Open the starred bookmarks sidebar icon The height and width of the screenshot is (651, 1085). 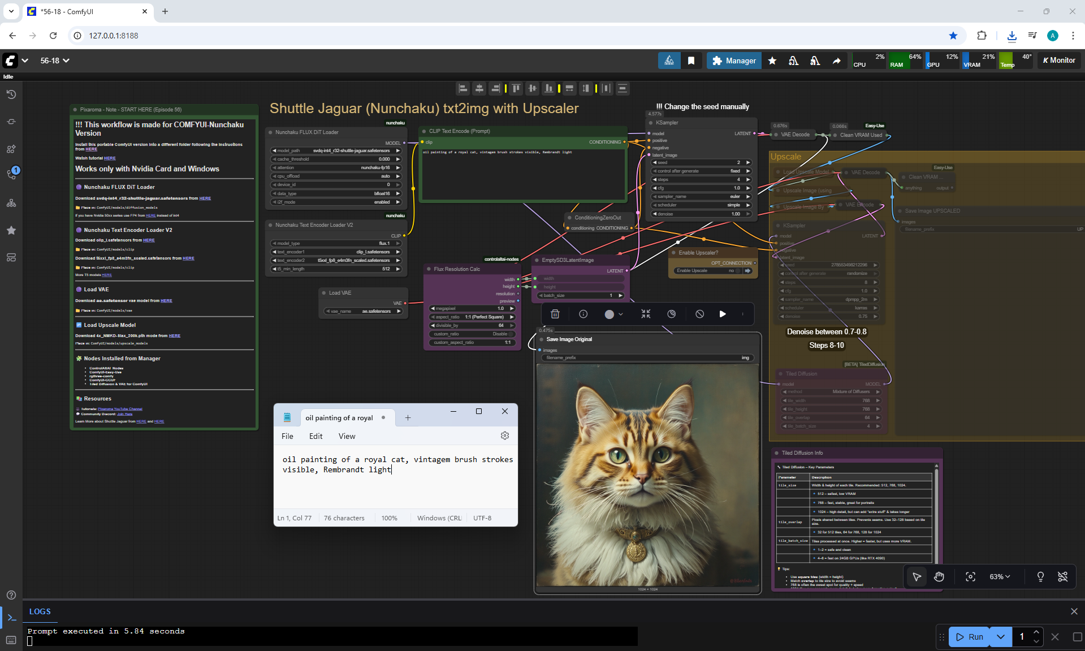tap(11, 230)
